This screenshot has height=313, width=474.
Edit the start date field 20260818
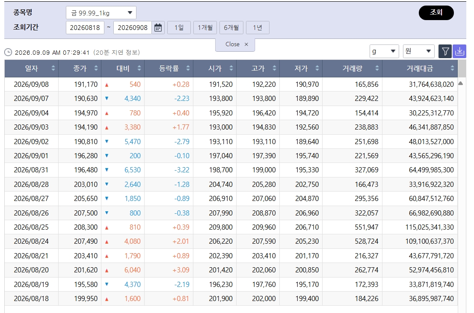click(85, 28)
